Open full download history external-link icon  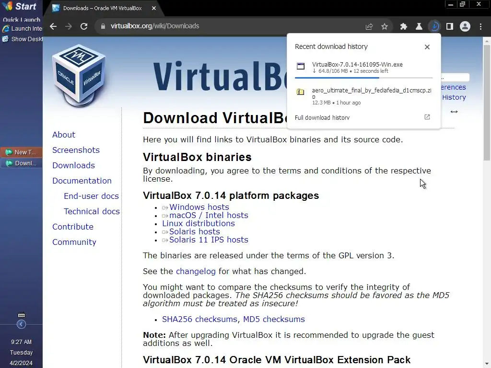coord(427,117)
